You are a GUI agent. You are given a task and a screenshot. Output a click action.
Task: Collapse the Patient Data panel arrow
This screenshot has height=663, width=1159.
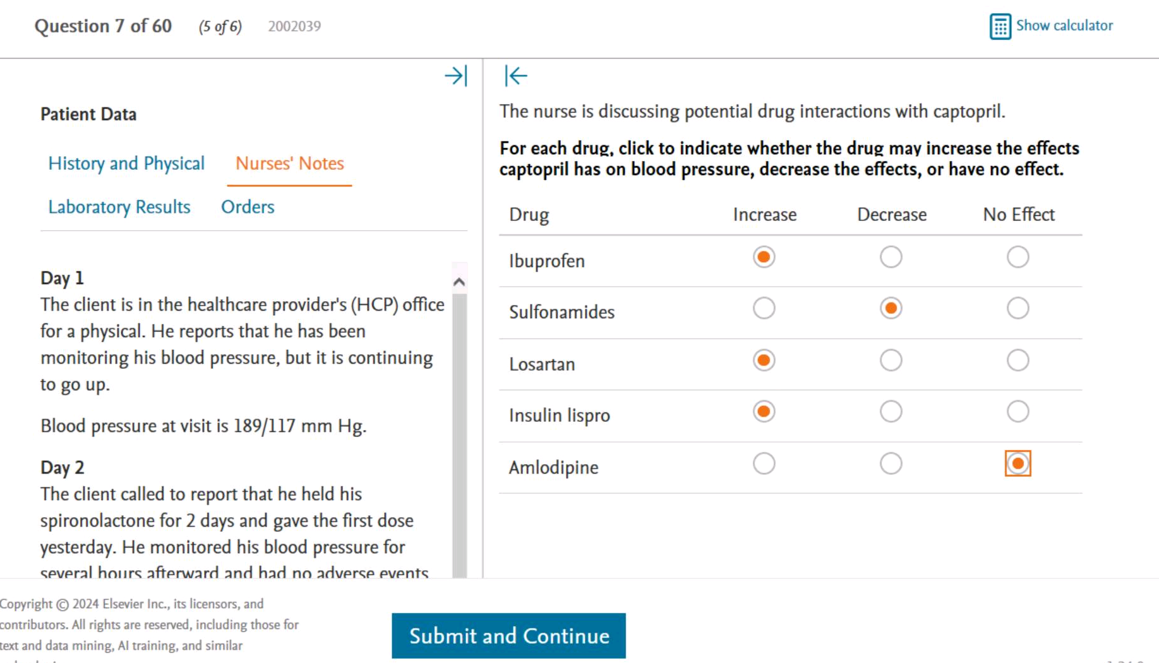pos(455,76)
